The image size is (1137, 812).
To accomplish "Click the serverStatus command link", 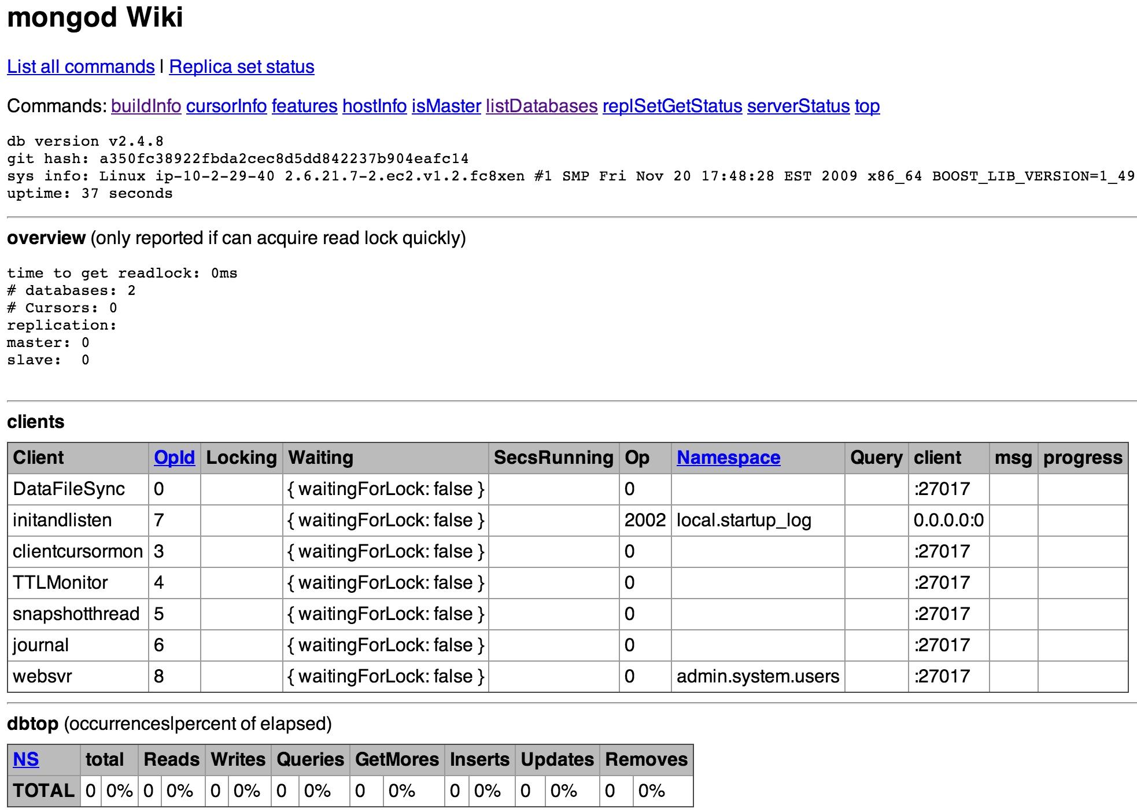I will [798, 106].
